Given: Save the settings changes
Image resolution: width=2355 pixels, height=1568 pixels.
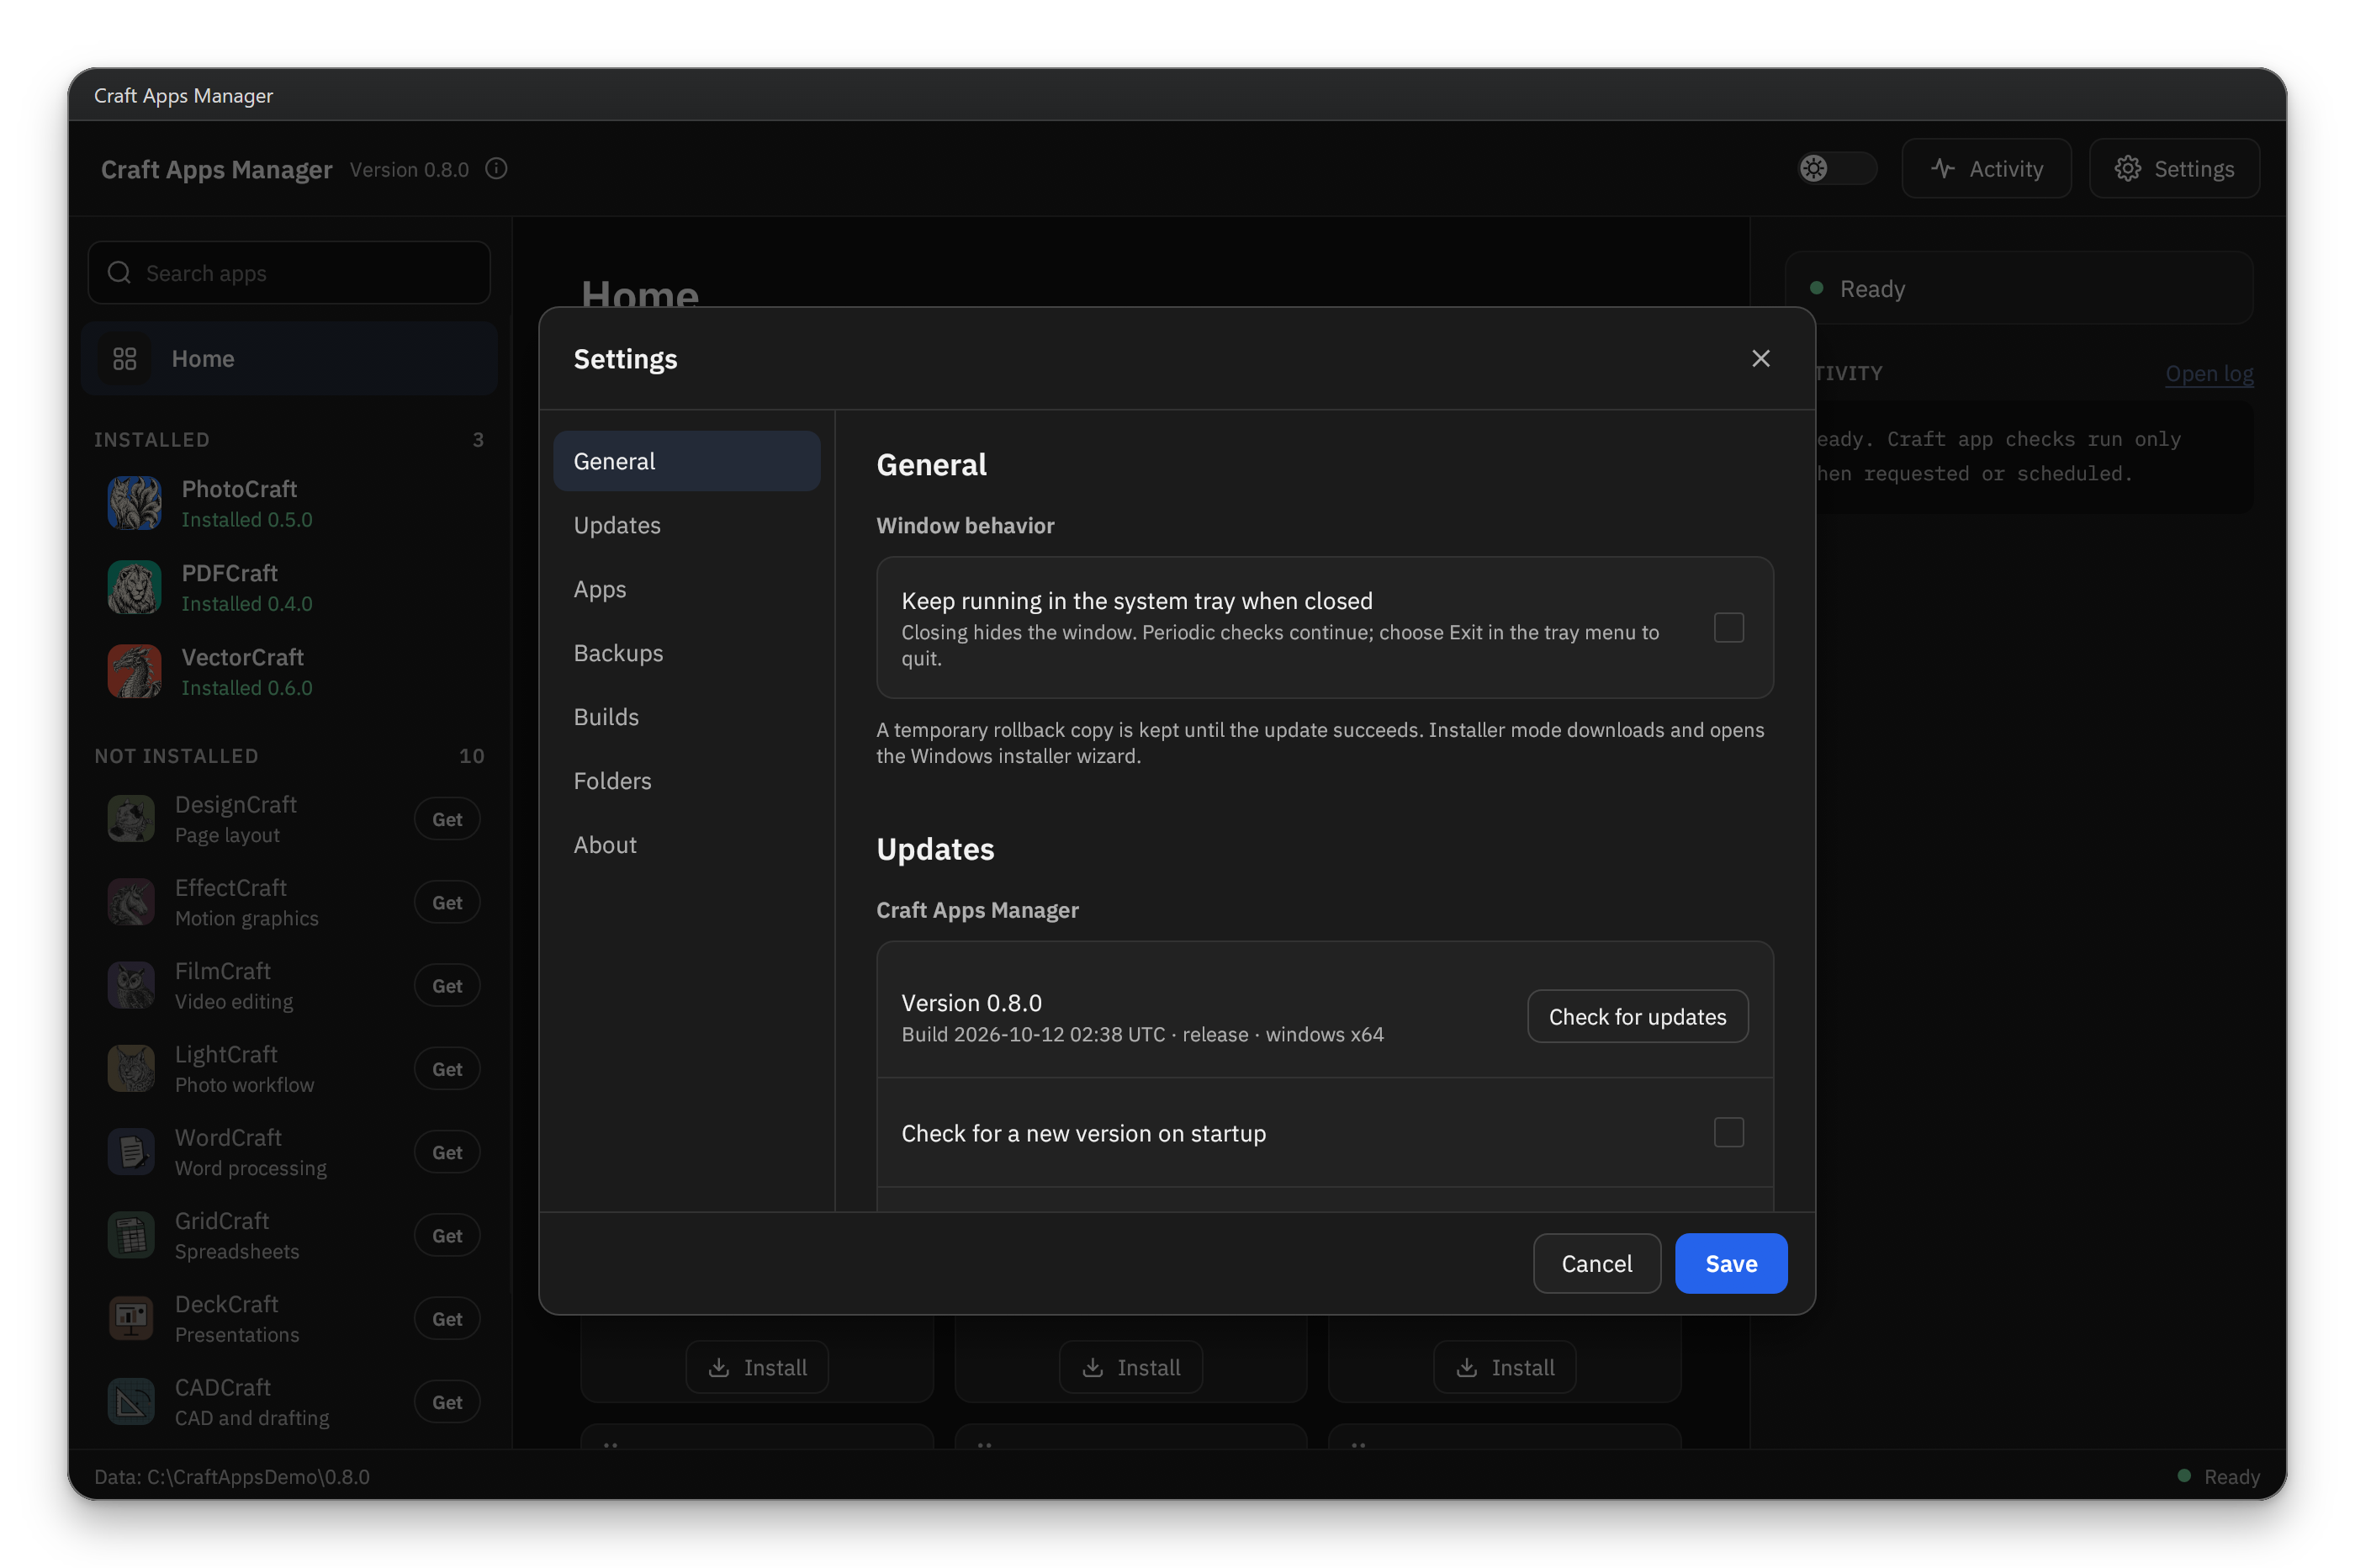Looking at the screenshot, I should (x=1731, y=1264).
